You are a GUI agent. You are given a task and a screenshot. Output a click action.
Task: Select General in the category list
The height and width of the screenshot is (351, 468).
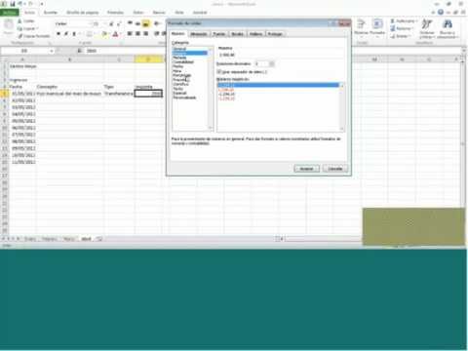[x=179, y=49]
